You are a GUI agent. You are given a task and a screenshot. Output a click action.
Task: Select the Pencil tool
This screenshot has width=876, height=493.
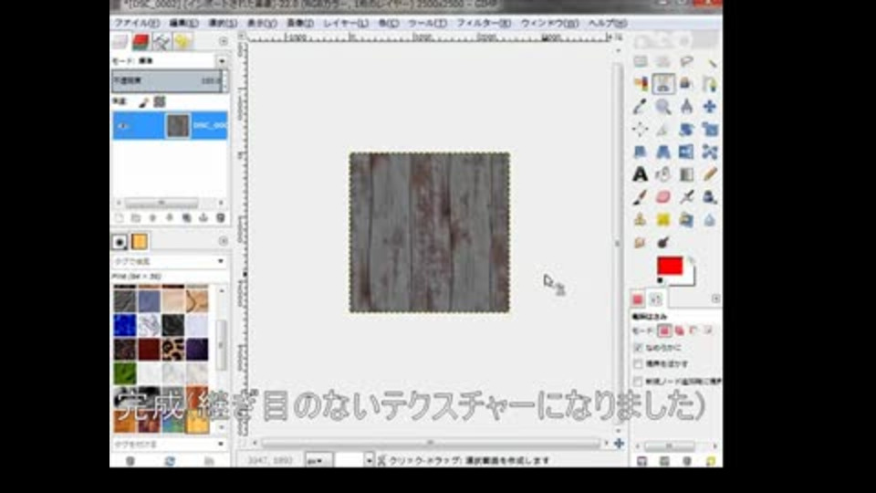pos(710,174)
